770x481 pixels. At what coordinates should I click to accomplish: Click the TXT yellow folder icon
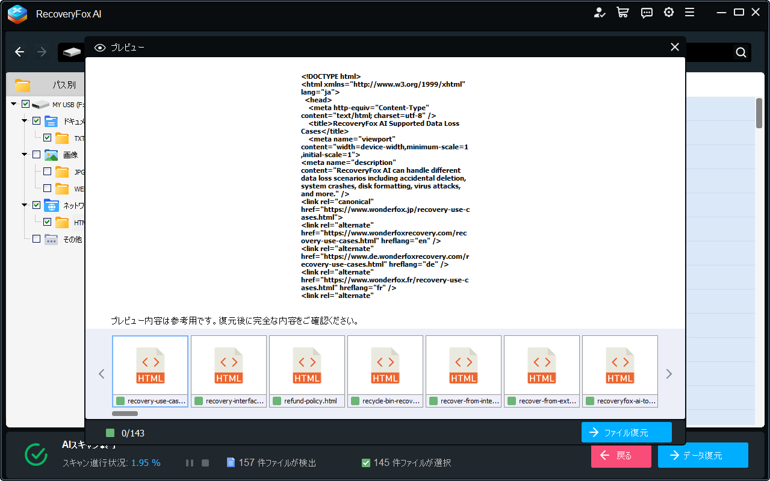[62, 138]
